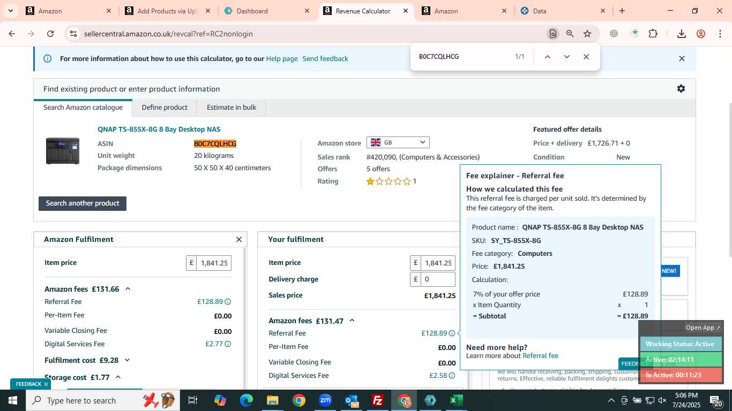The image size is (732, 411).
Task: Click the browser address bar URL
Action: coord(168,34)
